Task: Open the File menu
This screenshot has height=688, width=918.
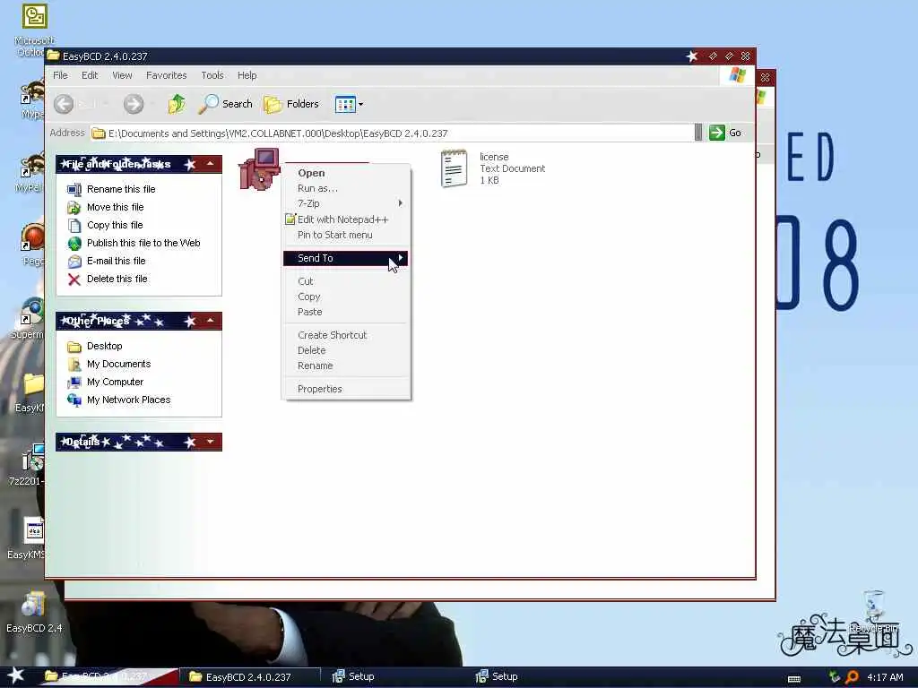Action: coord(60,75)
